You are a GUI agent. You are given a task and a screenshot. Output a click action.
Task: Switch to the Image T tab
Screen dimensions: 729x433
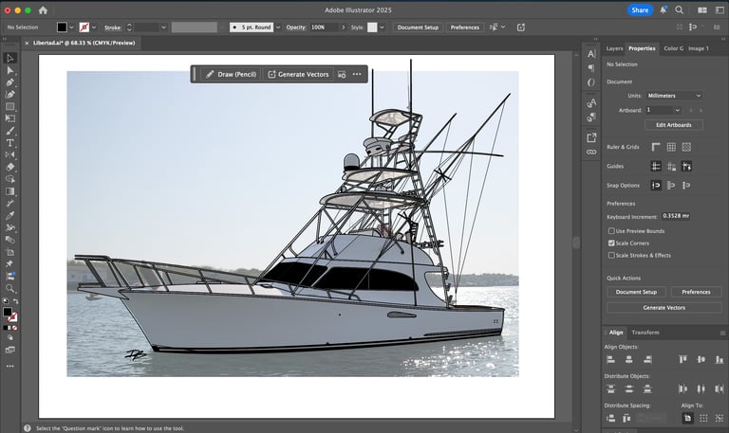[699, 48]
